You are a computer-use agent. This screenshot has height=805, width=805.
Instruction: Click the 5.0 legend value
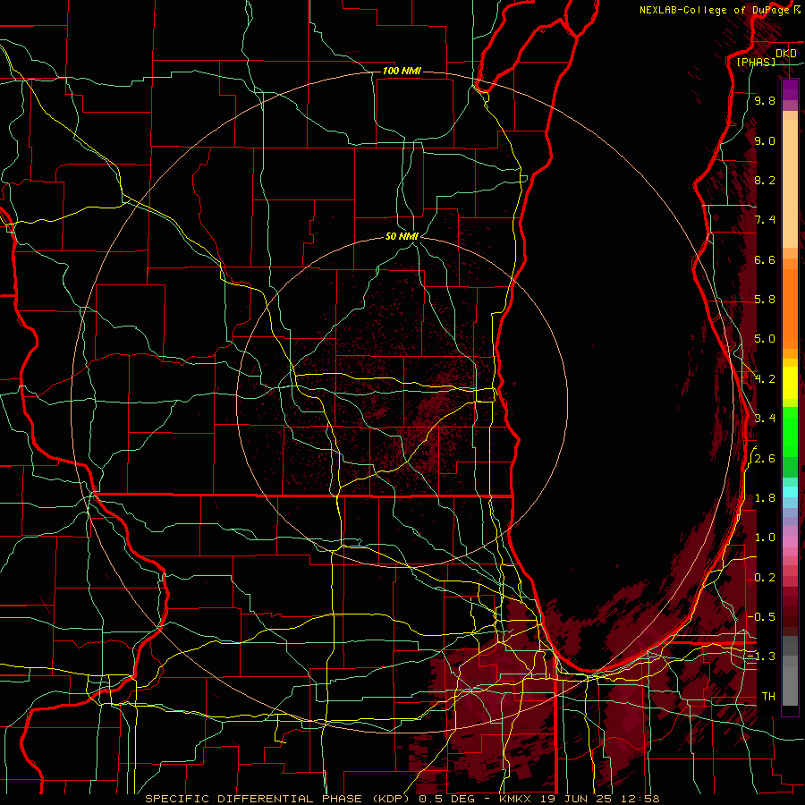765,339
